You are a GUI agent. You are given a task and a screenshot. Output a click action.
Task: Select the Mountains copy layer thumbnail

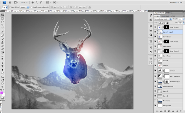point(160,86)
